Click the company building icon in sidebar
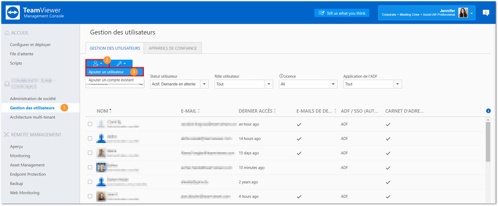 click(x=7, y=83)
